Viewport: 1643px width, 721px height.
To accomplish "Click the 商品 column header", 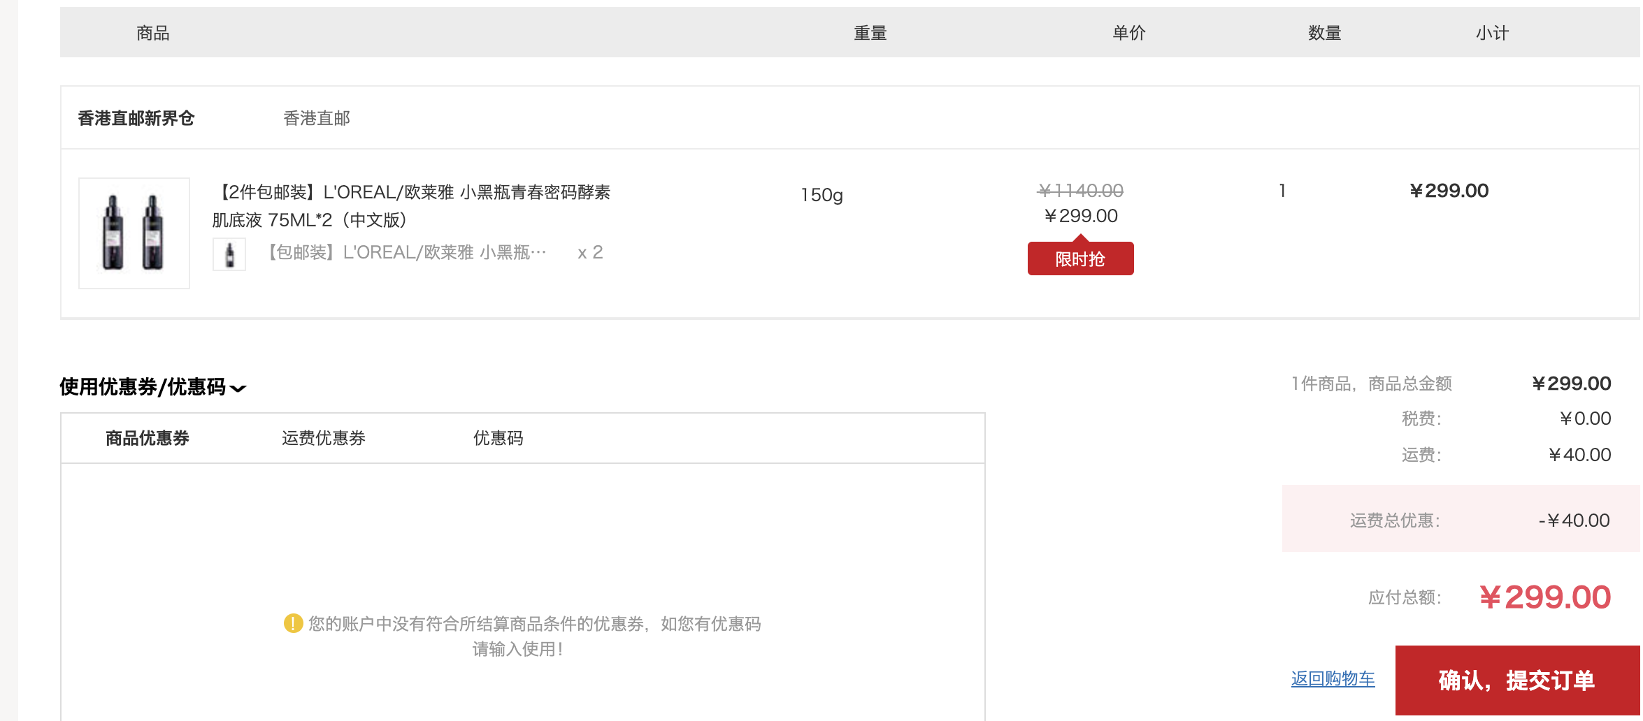I will pos(153,33).
